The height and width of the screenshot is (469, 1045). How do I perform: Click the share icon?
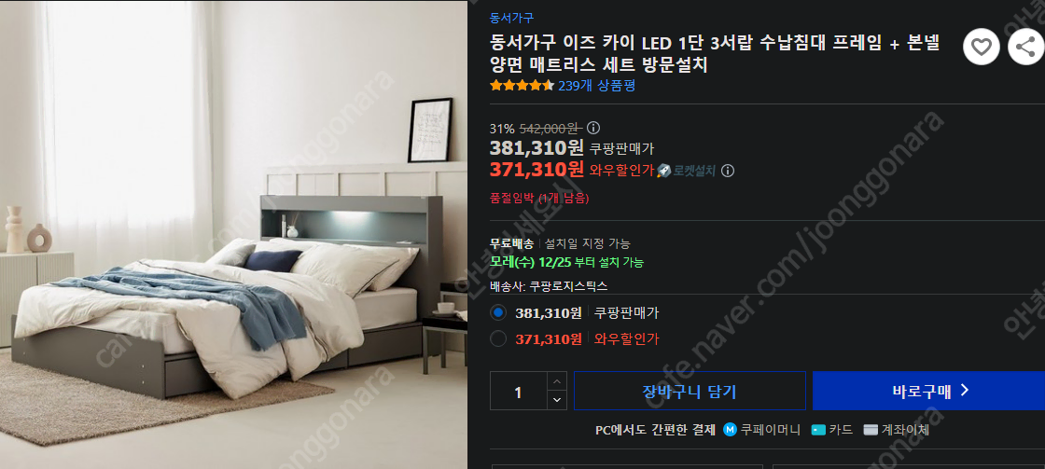[x=1025, y=47]
